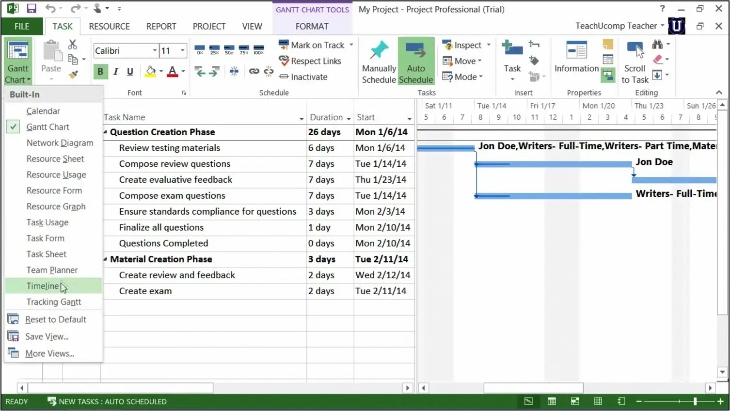The width and height of the screenshot is (730, 411).
Task: Open the FORMAT tab under Gantt Chart Tools
Action: 312,26
